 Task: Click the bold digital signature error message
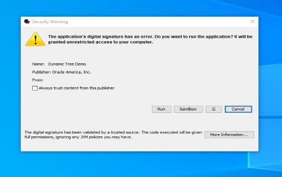[150, 39]
